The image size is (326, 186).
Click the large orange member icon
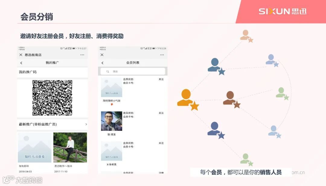tap(188, 100)
